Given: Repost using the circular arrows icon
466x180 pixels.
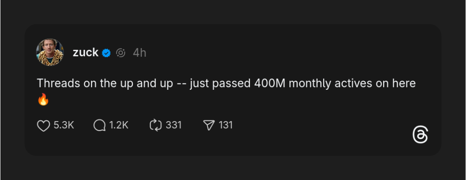Looking at the screenshot, I should [x=156, y=125].
